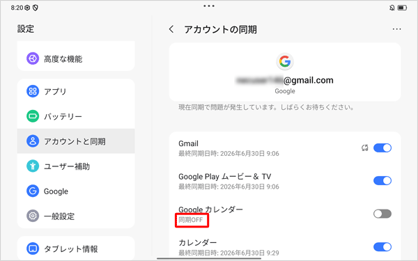Tap Google Play ムービー& TV label

click(225, 177)
